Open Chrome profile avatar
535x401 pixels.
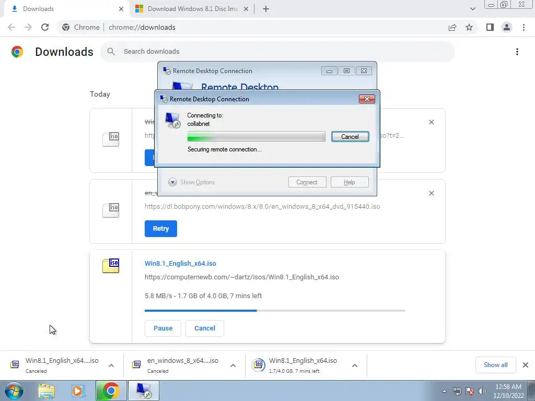tap(507, 27)
